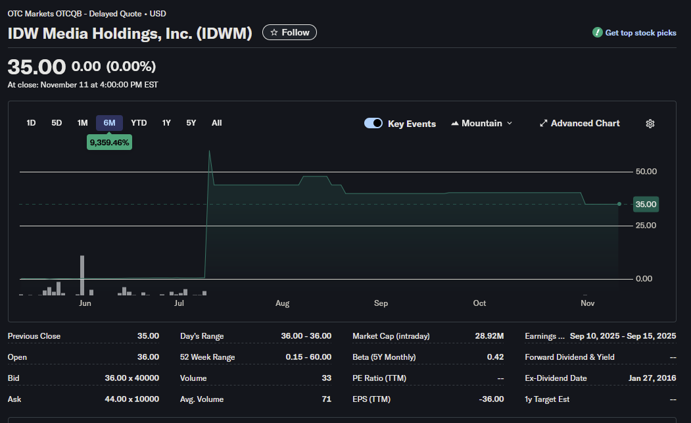Click the 25.00 axis label
The width and height of the screenshot is (691, 423).
[x=646, y=226]
